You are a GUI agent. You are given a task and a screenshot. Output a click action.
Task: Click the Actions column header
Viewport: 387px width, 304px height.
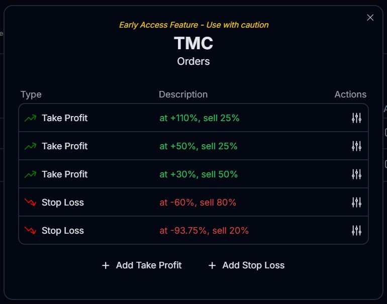point(350,94)
